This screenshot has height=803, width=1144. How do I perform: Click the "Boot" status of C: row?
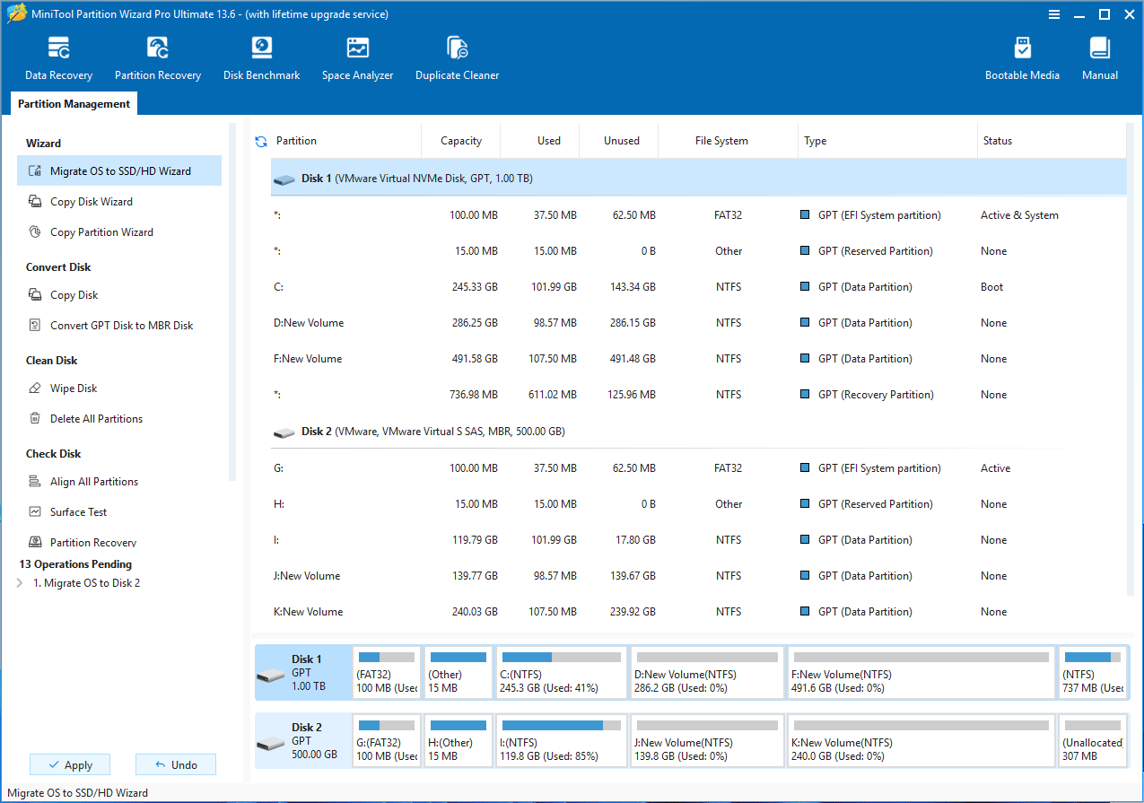point(991,287)
